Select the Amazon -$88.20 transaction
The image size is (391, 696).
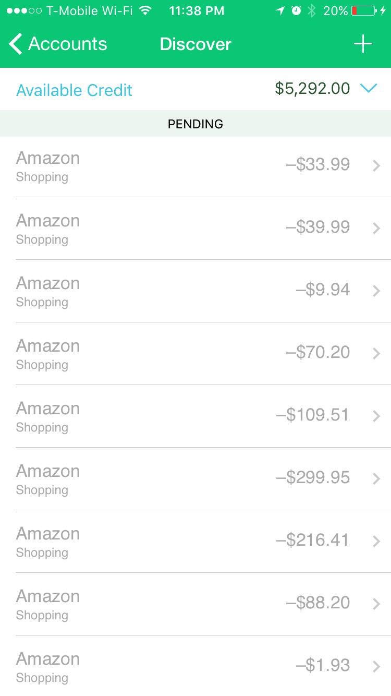point(195,604)
